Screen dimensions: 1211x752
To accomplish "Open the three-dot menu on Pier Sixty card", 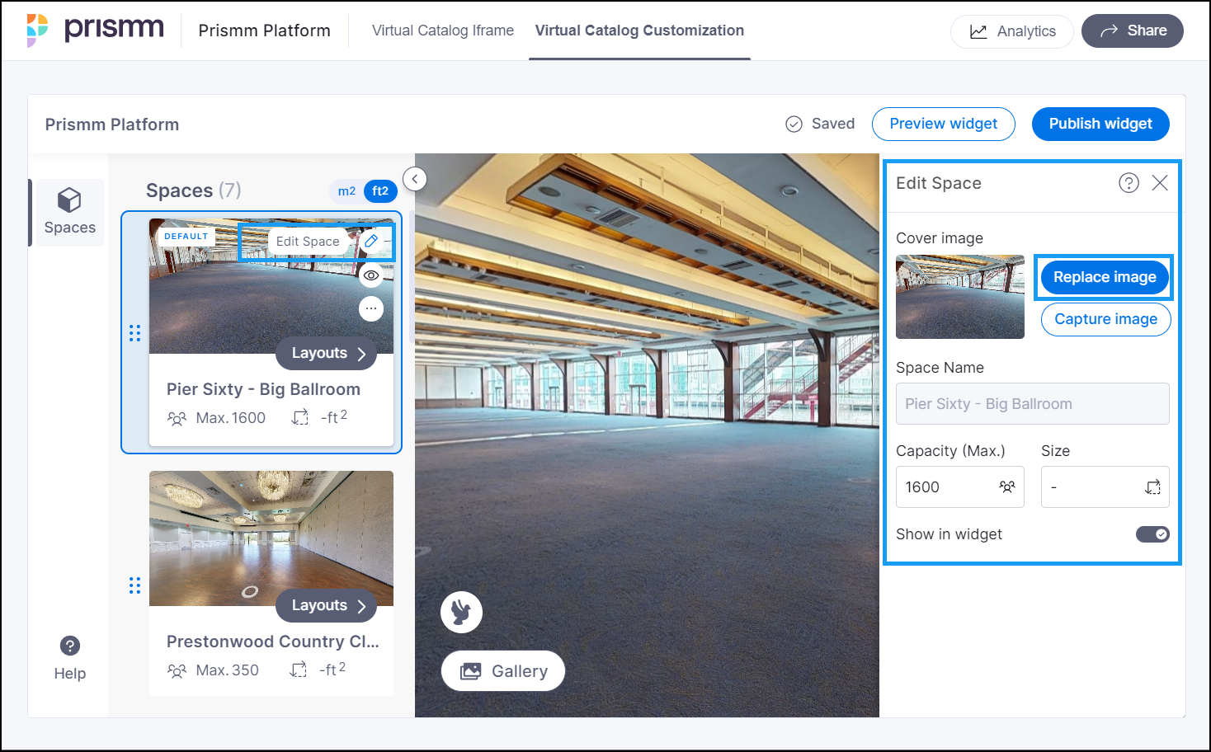I will click(371, 308).
